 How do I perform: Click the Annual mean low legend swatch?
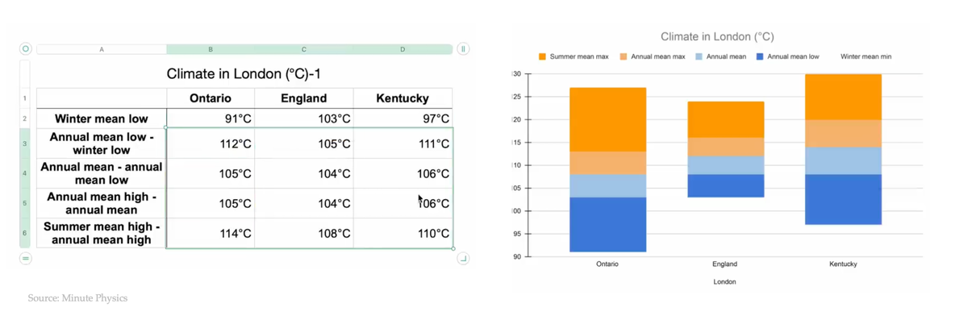pos(760,57)
